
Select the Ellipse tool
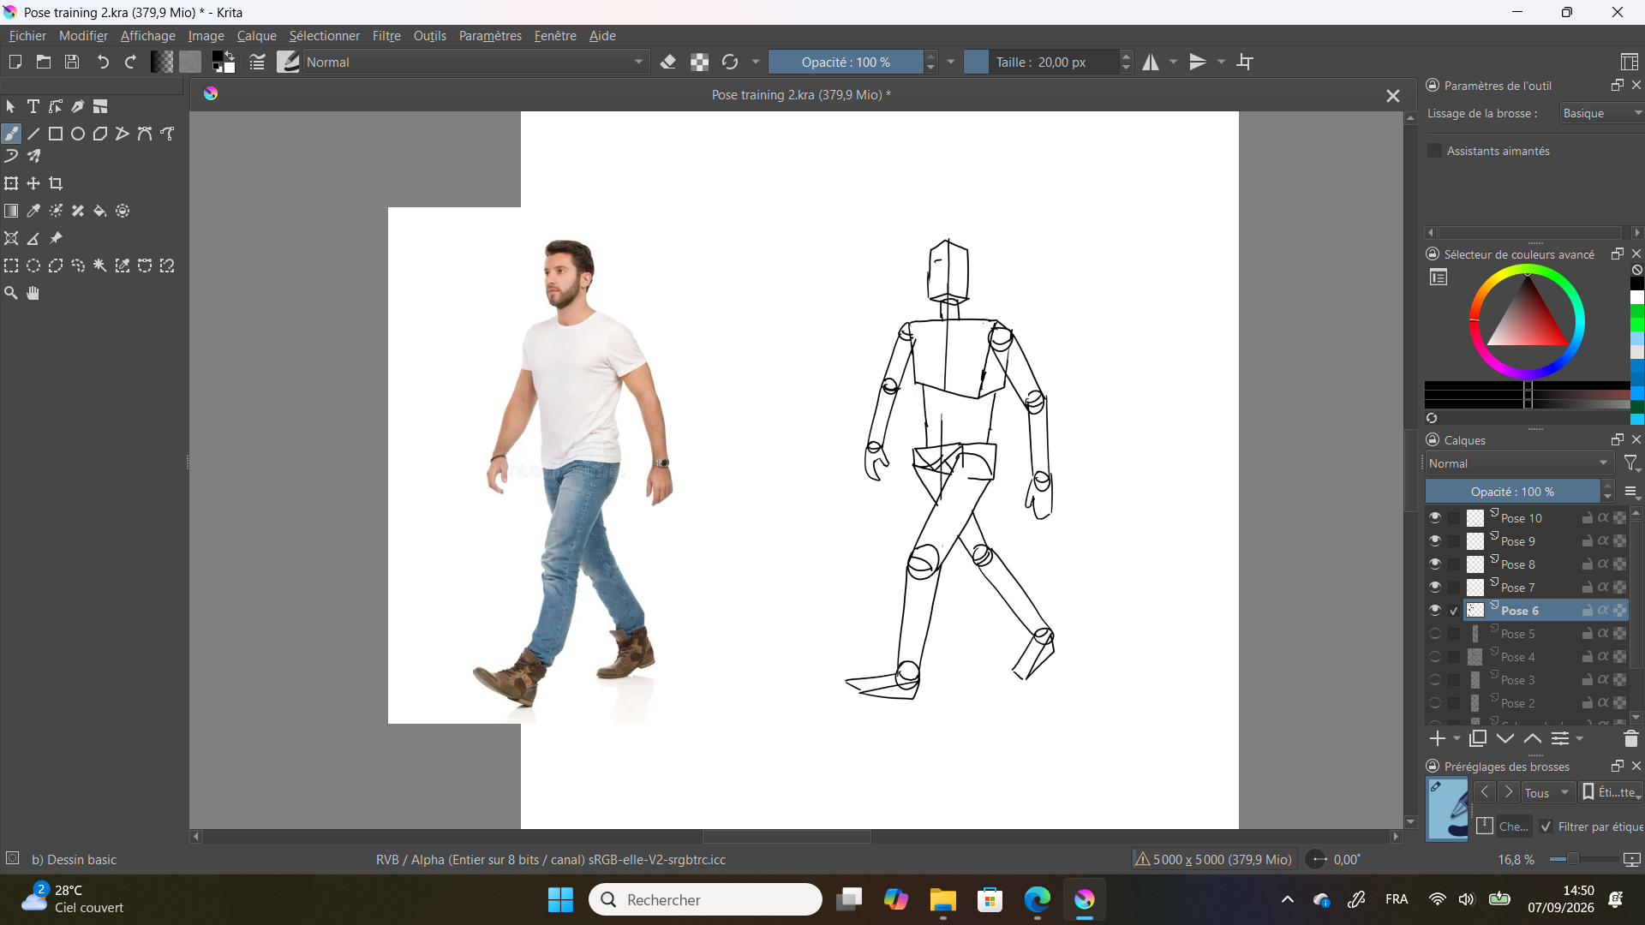(x=78, y=134)
